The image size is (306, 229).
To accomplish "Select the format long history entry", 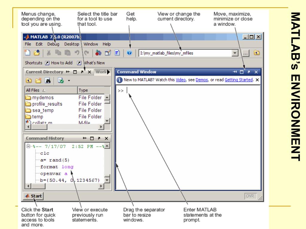I will point(57,167).
